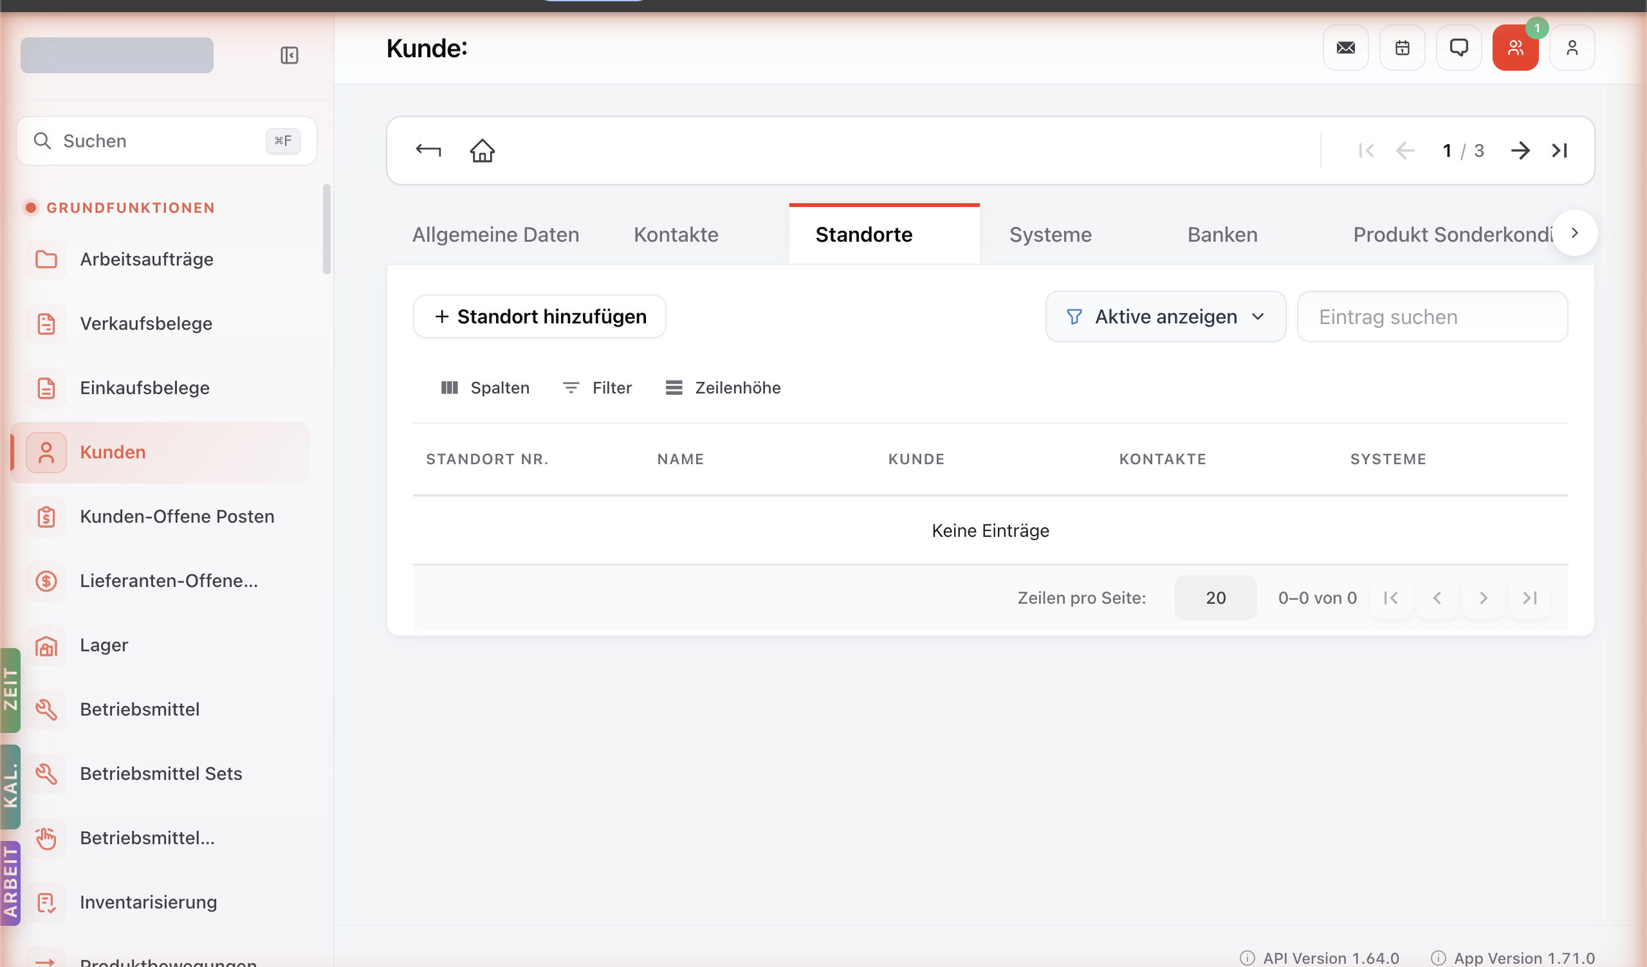Click the API Version info icon
Image resolution: width=1647 pixels, height=967 pixels.
pyautogui.click(x=1247, y=958)
